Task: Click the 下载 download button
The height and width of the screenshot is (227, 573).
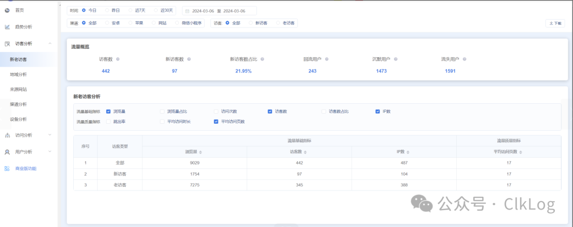Action: (x=555, y=23)
